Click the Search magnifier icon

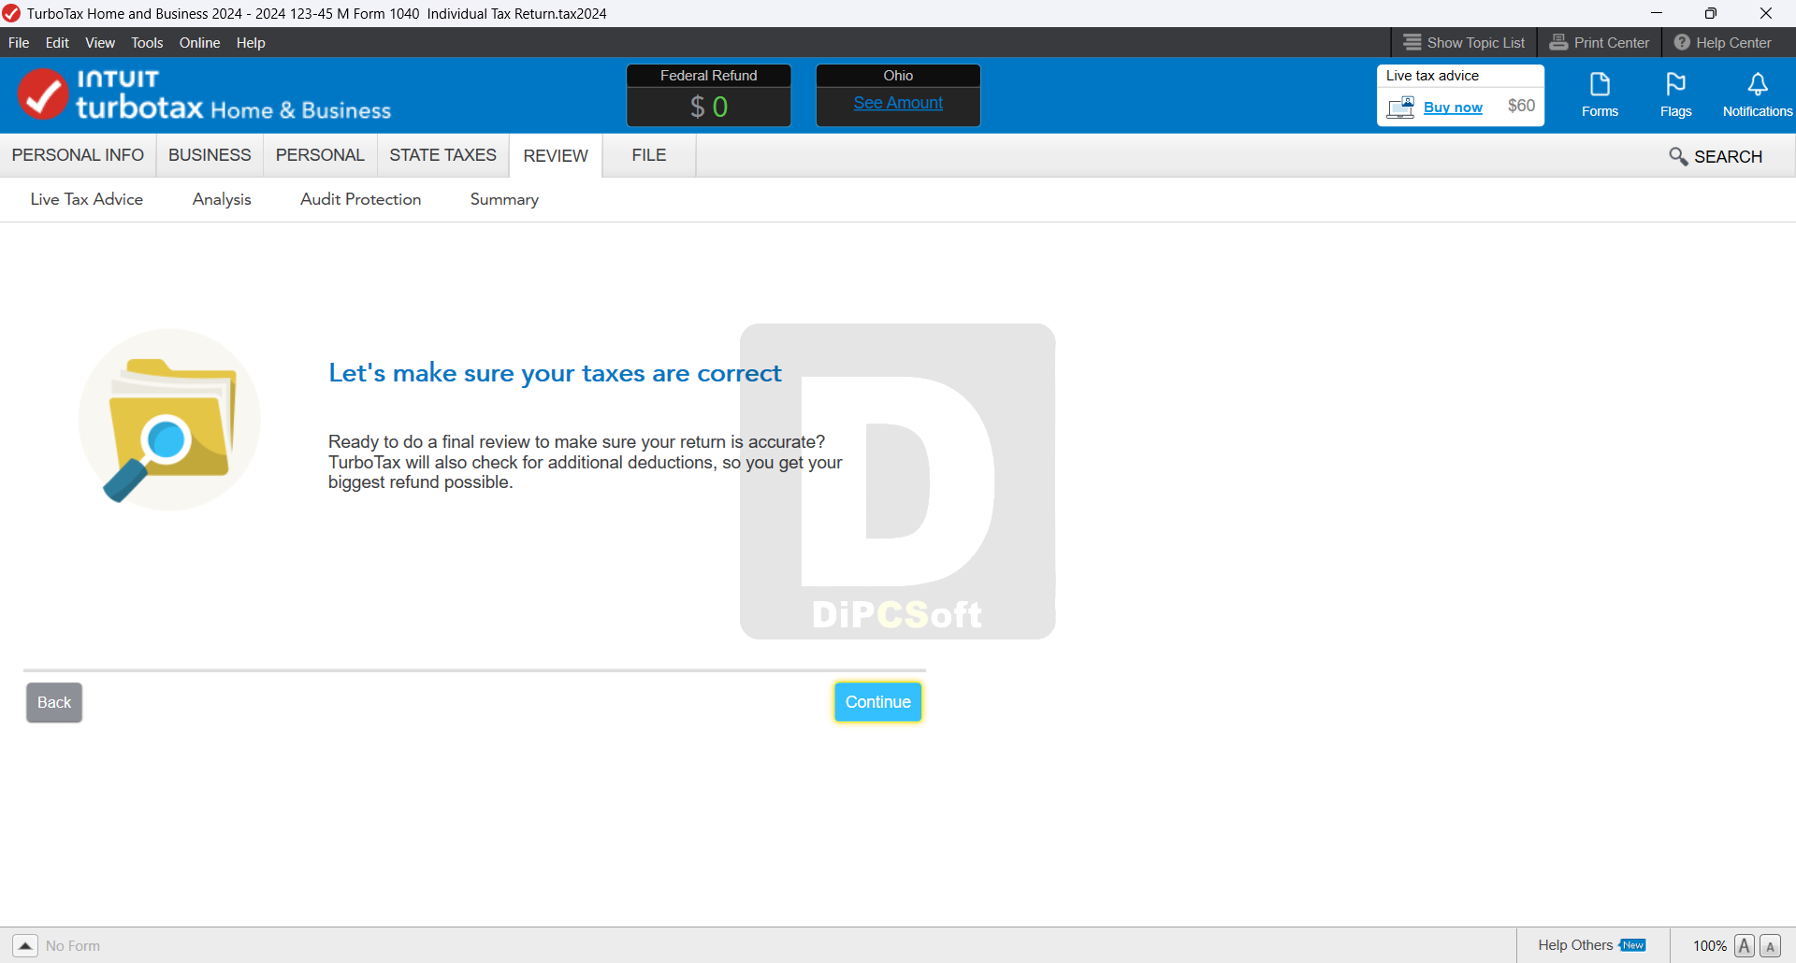click(x=1678, y=156)
